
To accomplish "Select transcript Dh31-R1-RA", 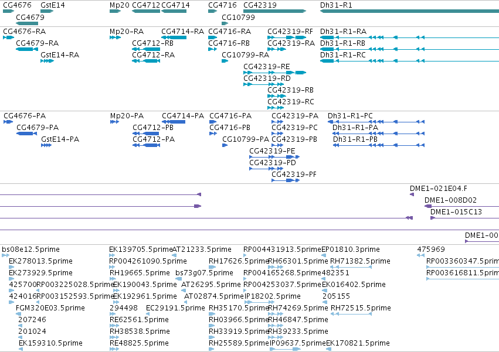I will click(344, 32).
